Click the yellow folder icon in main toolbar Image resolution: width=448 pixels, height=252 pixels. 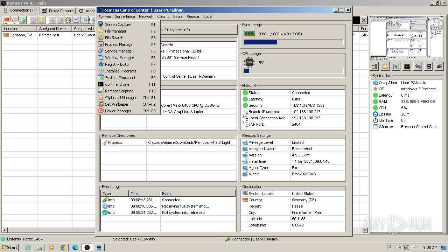coord(41,20)
